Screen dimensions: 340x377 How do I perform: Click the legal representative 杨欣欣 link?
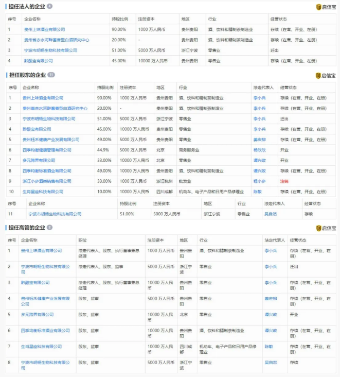click(260, 150)
